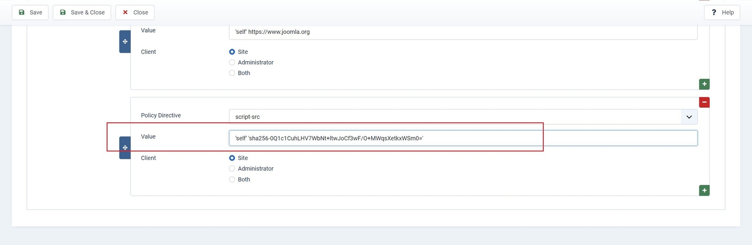Select Site client for script-src directive
Viewport: 752px width, 245px height.
[x=232, y=158]
